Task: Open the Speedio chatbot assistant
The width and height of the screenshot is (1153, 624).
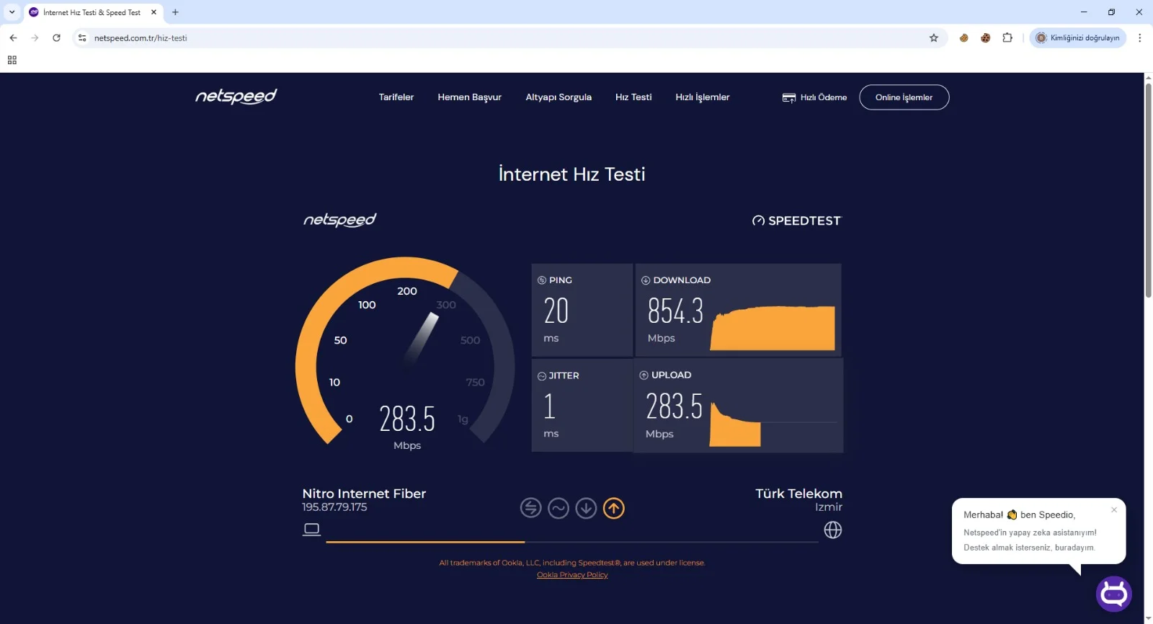Action: tap(1114, 594)
